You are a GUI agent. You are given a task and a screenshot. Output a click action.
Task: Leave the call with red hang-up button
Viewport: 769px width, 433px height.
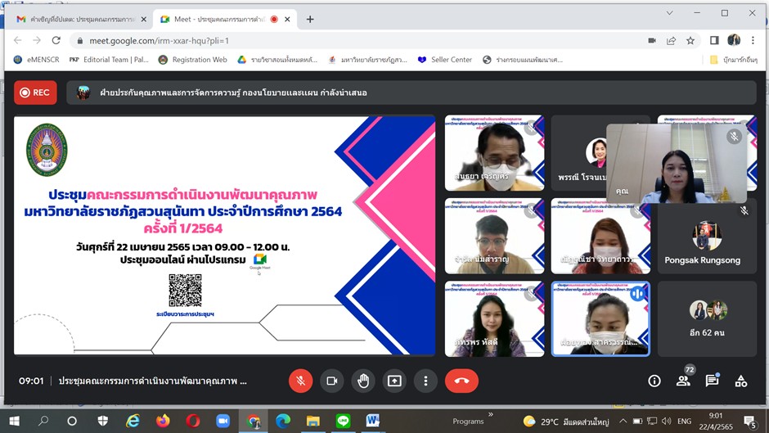(461, 381)
